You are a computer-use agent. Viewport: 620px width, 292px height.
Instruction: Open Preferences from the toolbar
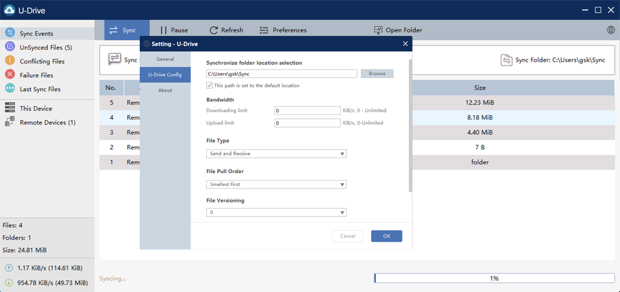tap(283, 30)
